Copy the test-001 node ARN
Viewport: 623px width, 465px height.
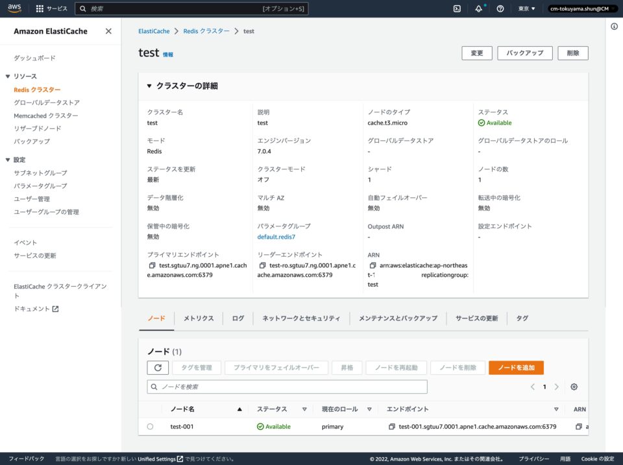(x=579, y=427)
